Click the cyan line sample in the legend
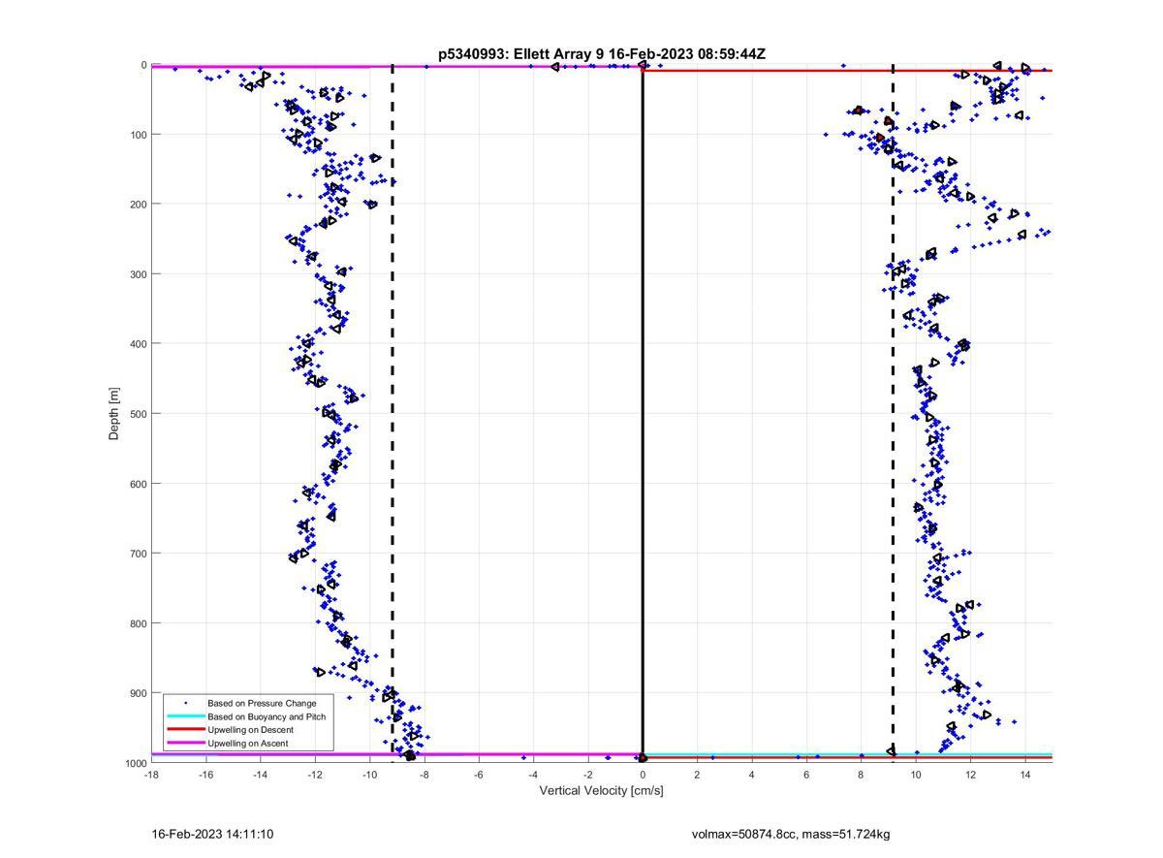 point(185,716)
